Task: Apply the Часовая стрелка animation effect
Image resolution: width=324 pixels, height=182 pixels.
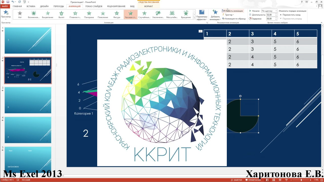Action: tap(131, 15)
